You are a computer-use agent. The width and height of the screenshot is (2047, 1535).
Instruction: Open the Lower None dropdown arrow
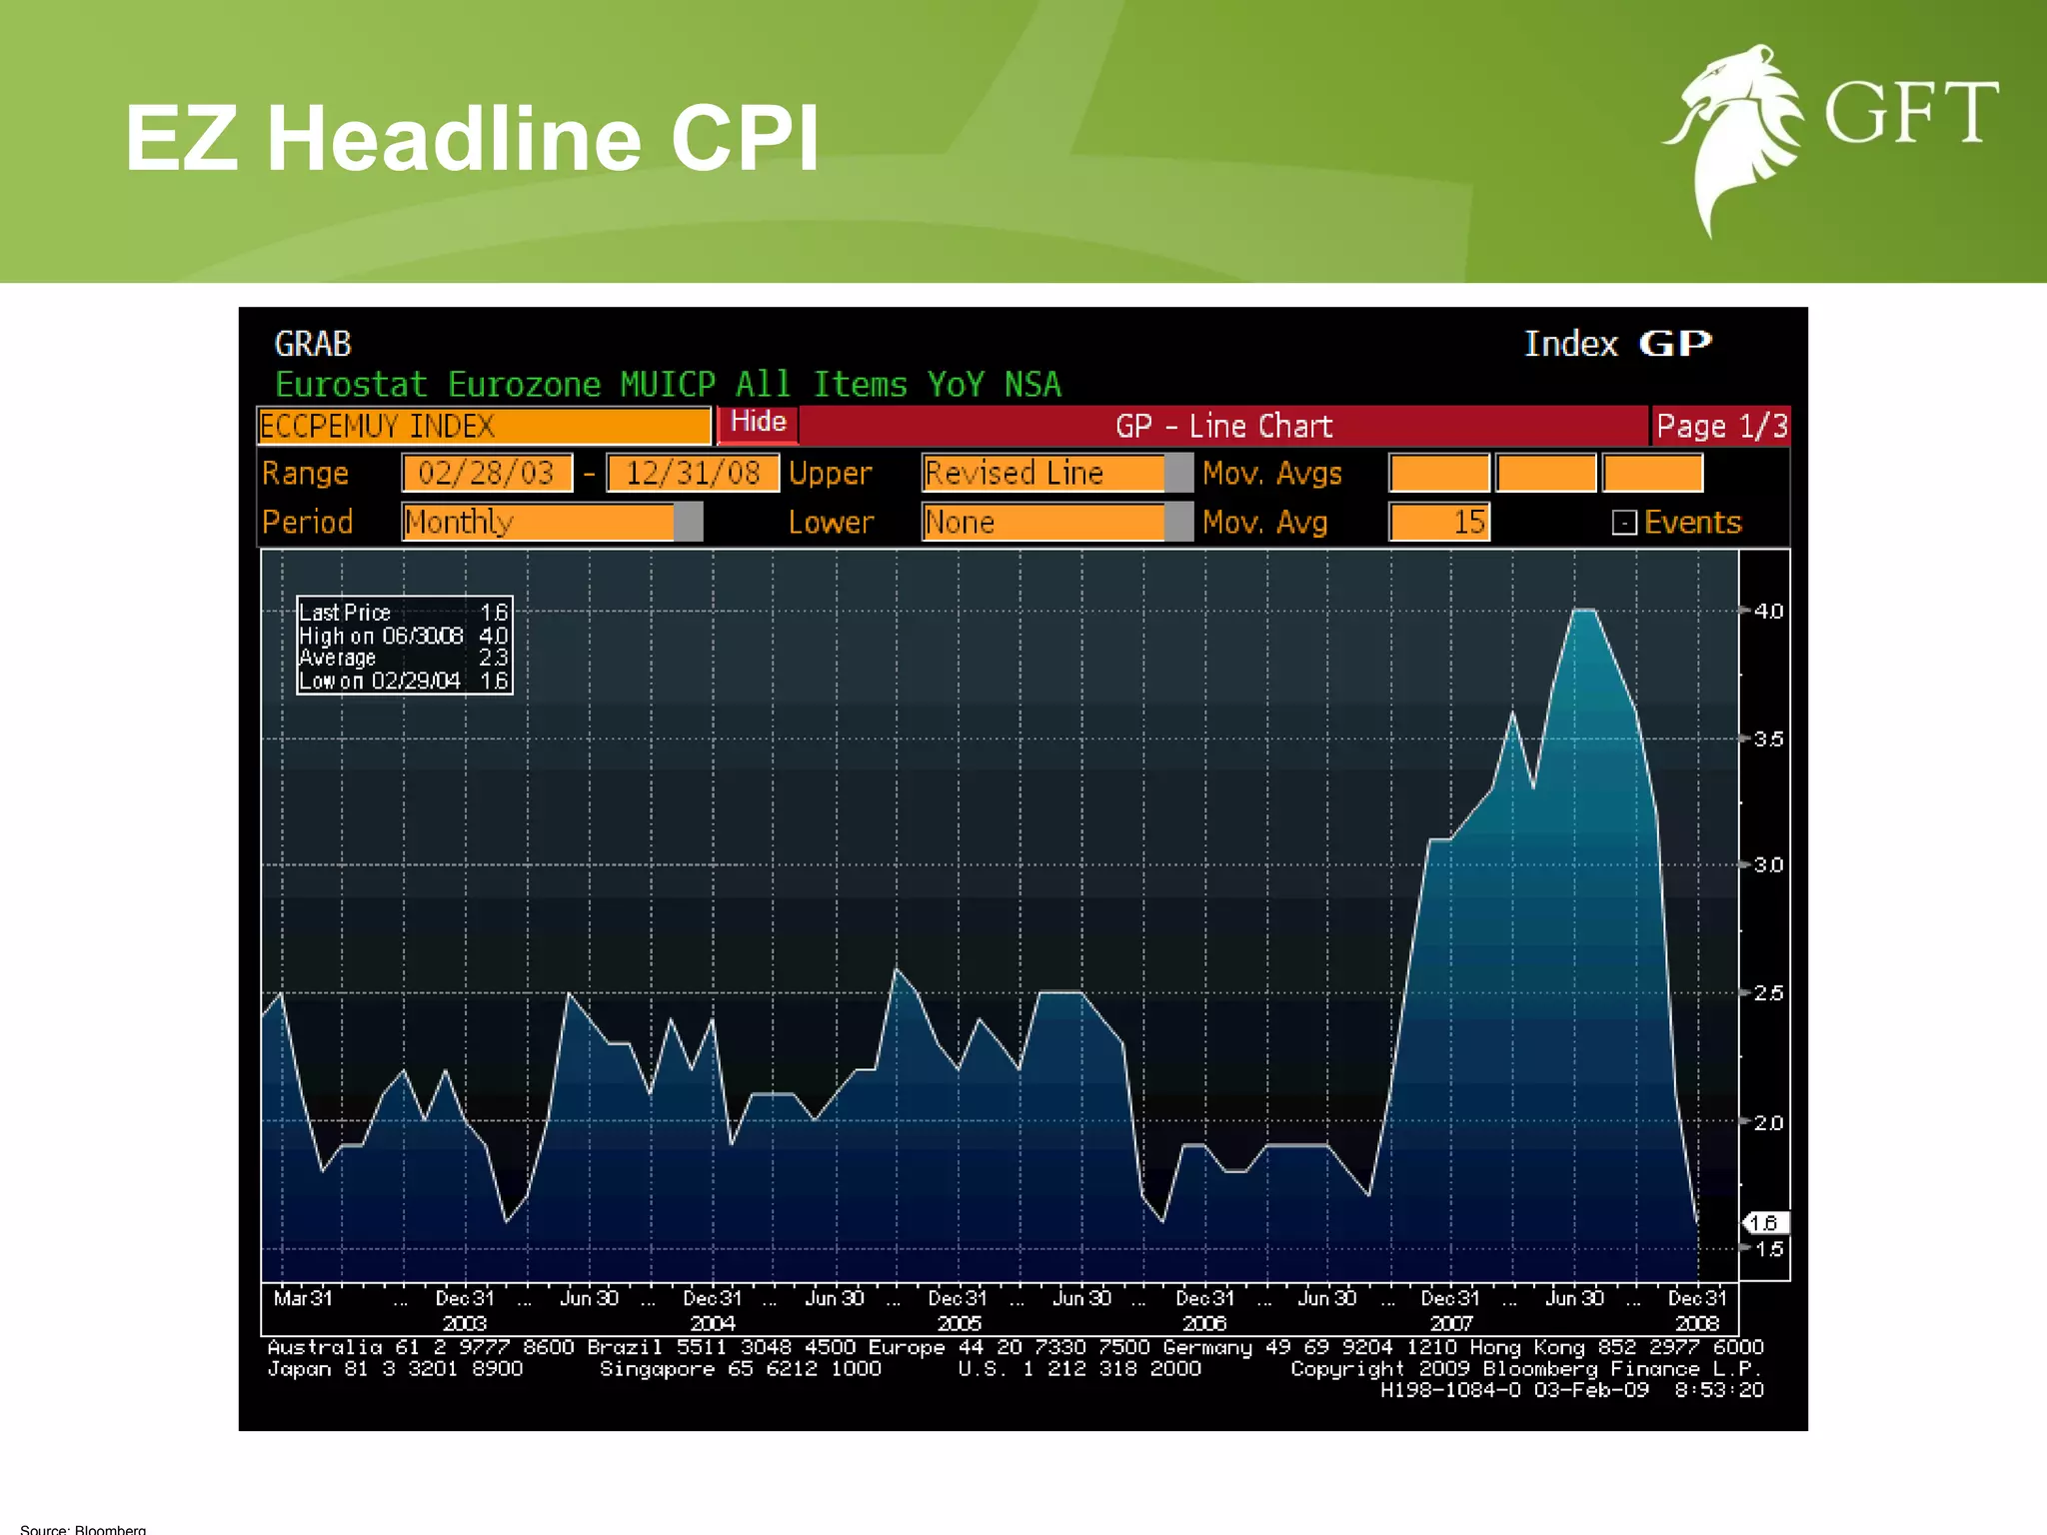point(1179,522)
